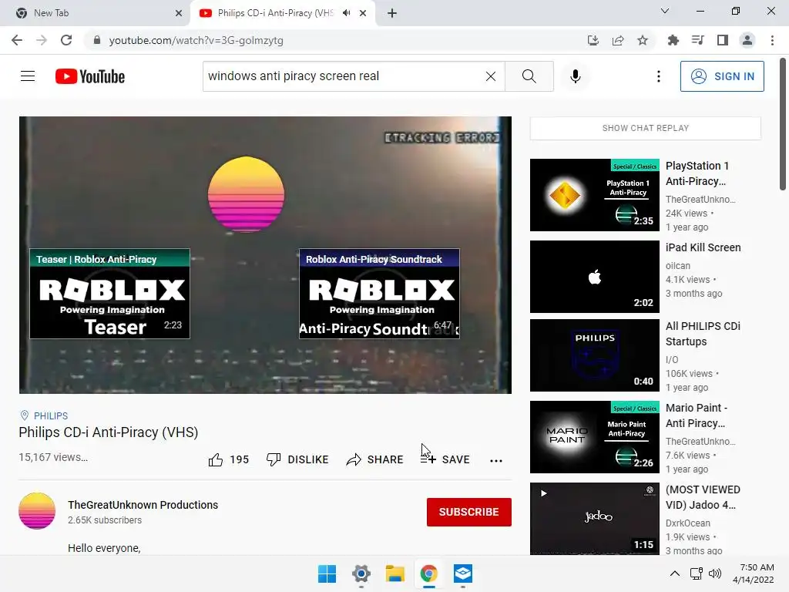
Task: Clear the search box with X icon
Action: (491, 76)
